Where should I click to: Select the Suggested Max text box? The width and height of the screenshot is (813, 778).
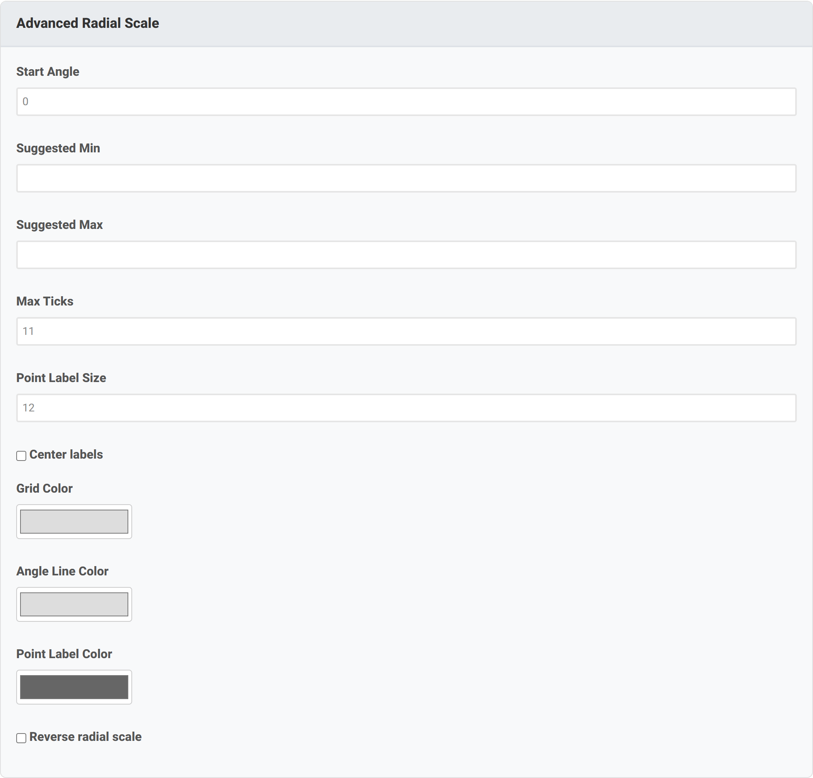coord(406,255)
